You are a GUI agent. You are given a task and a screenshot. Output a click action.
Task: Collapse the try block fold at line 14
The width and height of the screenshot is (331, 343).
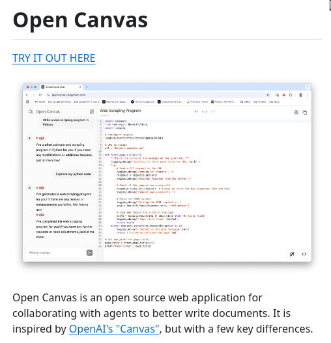coord(103,165)
